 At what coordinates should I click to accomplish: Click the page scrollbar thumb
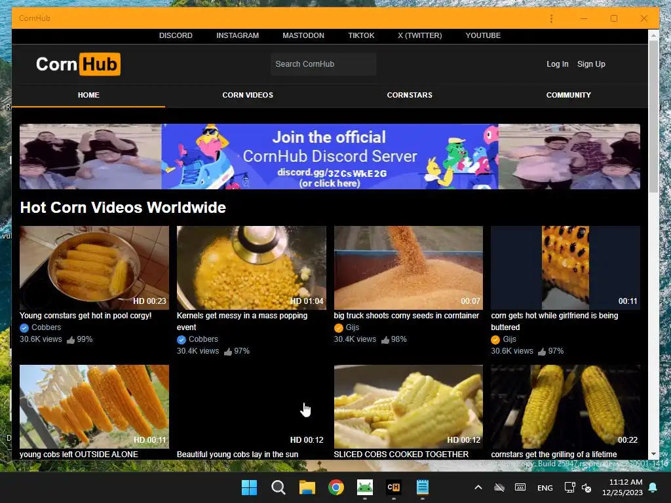click(x=653, y=117)
